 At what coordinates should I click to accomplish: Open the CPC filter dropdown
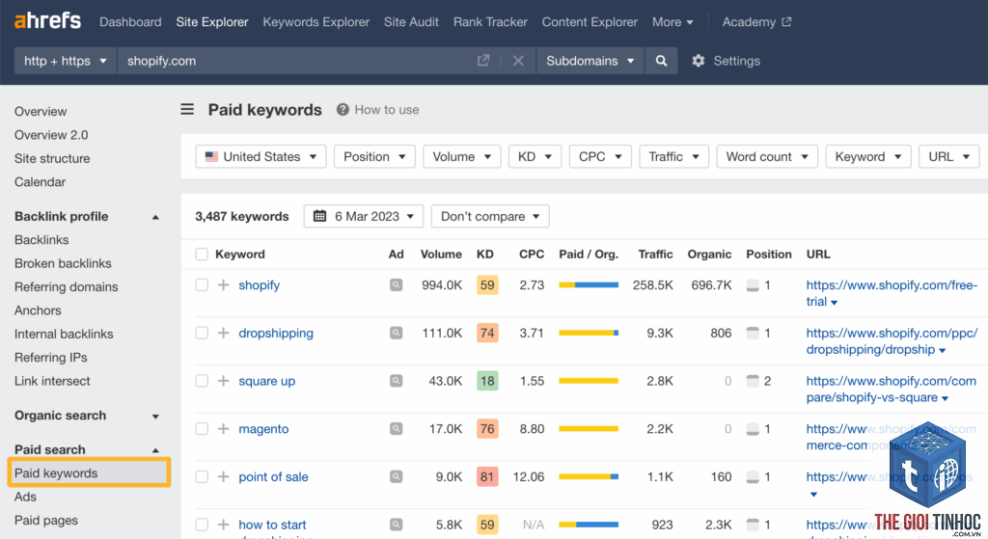coord(600,157)
